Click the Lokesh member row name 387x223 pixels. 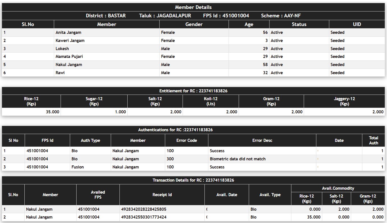[62, 49]
